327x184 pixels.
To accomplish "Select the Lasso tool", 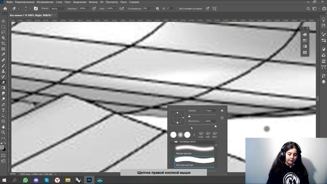I will pyautogui.click(x=4, y=32).
